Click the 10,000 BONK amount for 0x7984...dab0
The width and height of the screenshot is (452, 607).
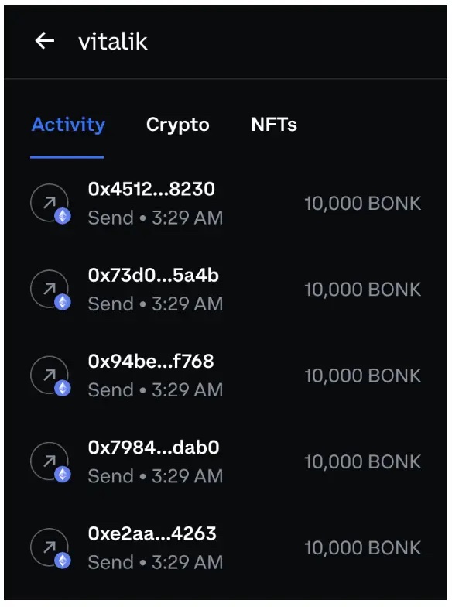click(362, 461)
